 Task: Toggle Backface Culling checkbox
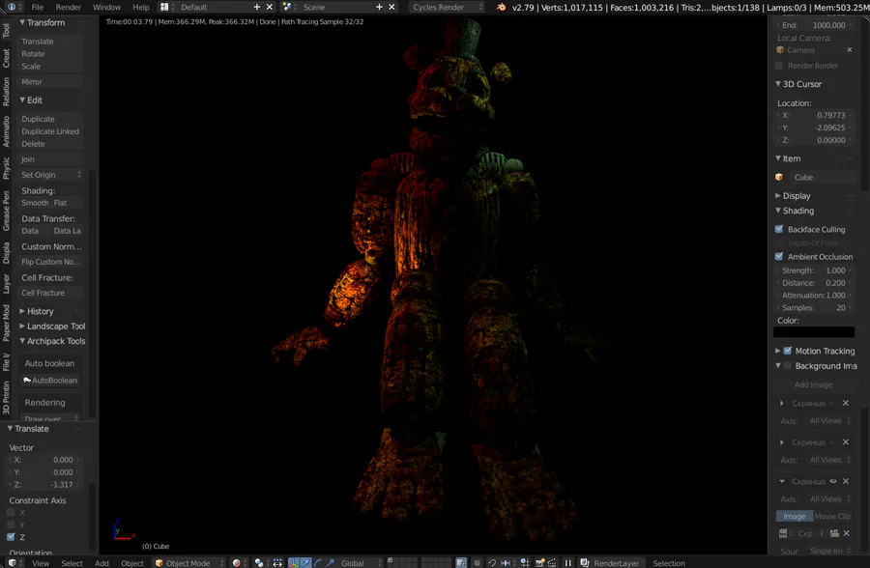coord(779,229)
